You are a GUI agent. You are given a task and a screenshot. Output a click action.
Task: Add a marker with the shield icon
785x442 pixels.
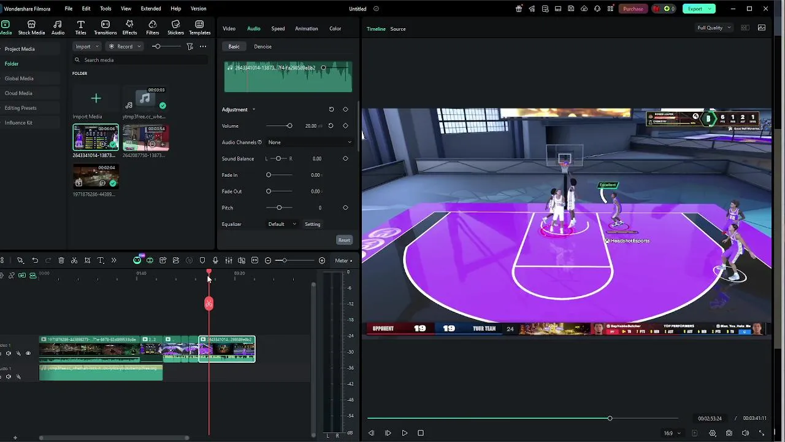pyautogui.click(x=202, y=260)
